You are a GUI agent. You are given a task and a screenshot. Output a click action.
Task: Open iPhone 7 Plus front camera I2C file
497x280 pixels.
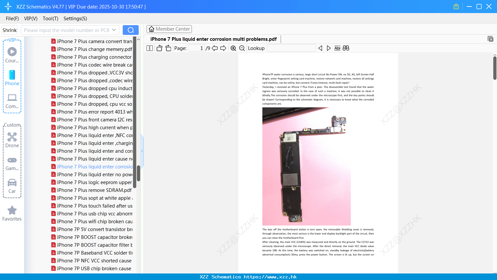[x=92, y=119]
